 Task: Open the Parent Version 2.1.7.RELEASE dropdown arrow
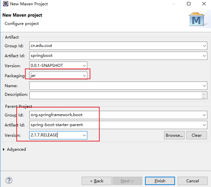(x=84, y=135)
